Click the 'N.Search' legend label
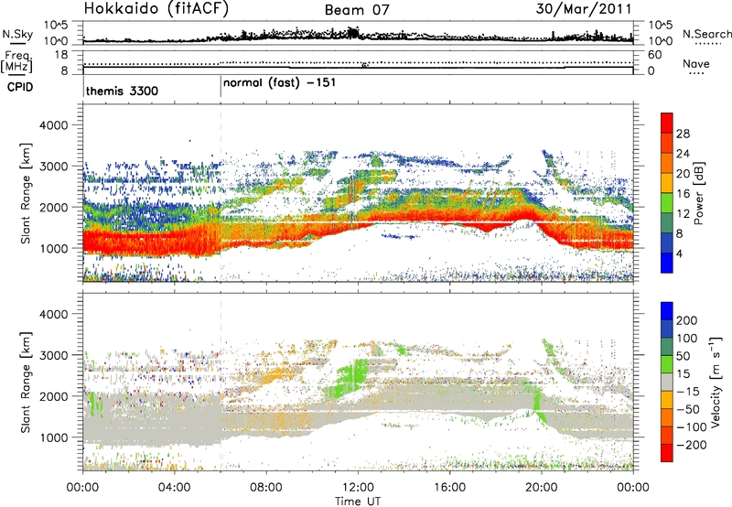Viewport: 732px width, 507px height. click(706, 34)
